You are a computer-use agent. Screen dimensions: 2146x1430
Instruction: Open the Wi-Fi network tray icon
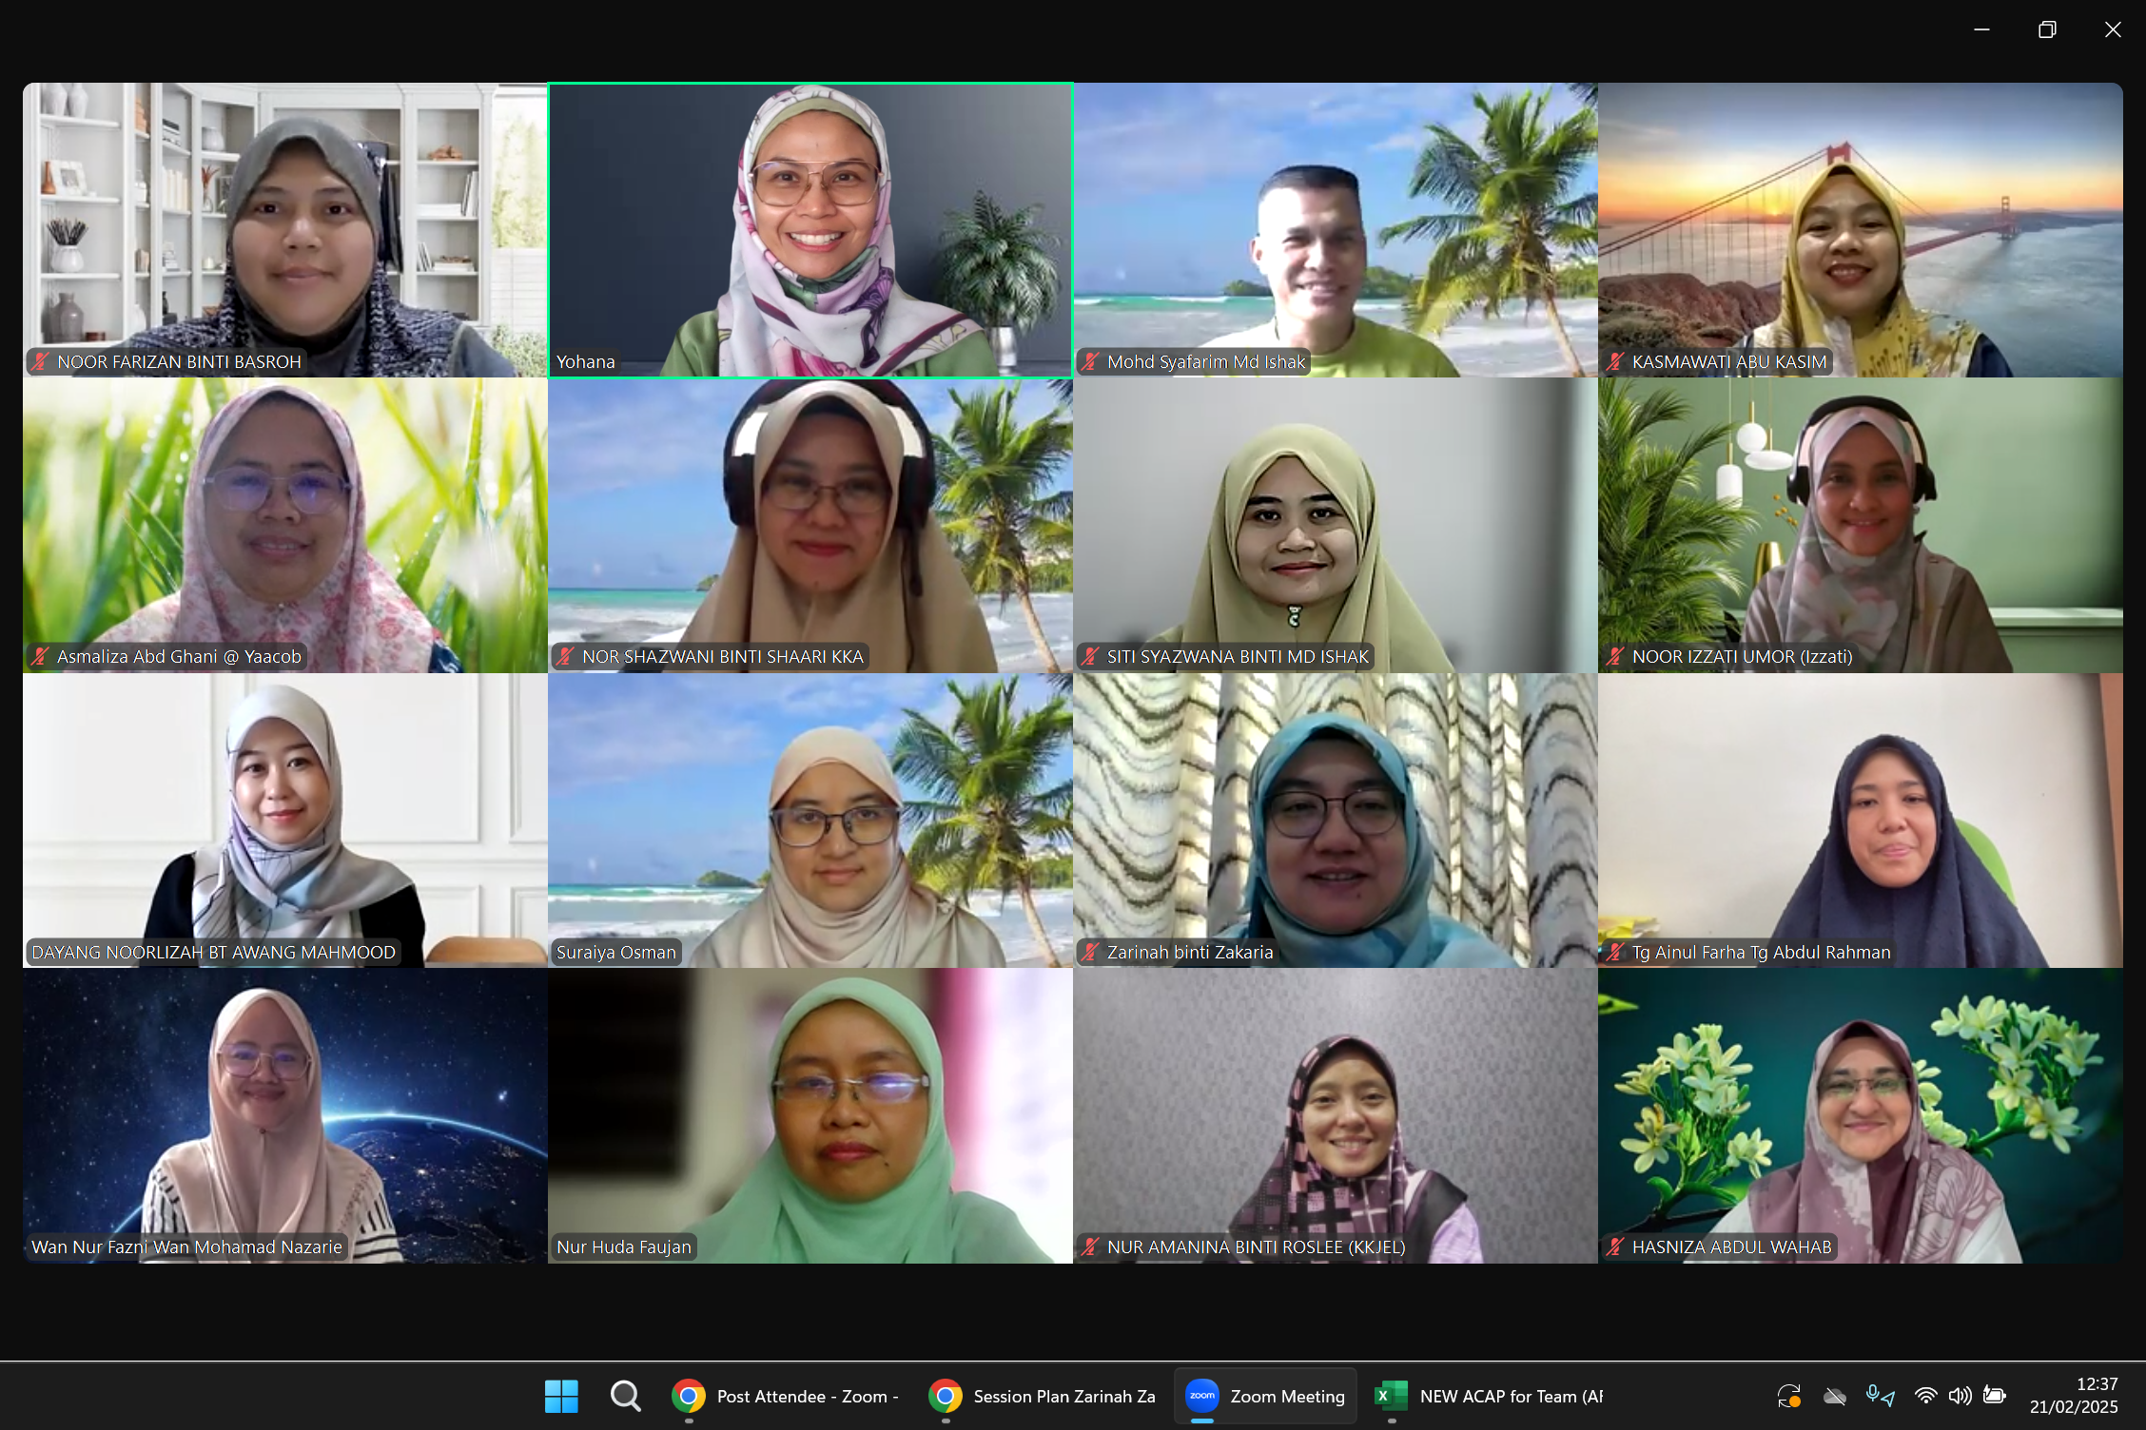(x=1926, y=1396)
